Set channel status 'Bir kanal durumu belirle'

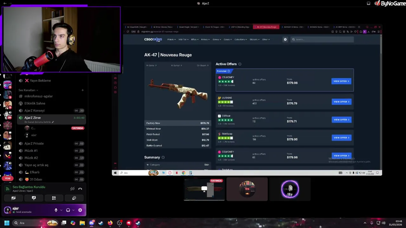pos(39,122)
